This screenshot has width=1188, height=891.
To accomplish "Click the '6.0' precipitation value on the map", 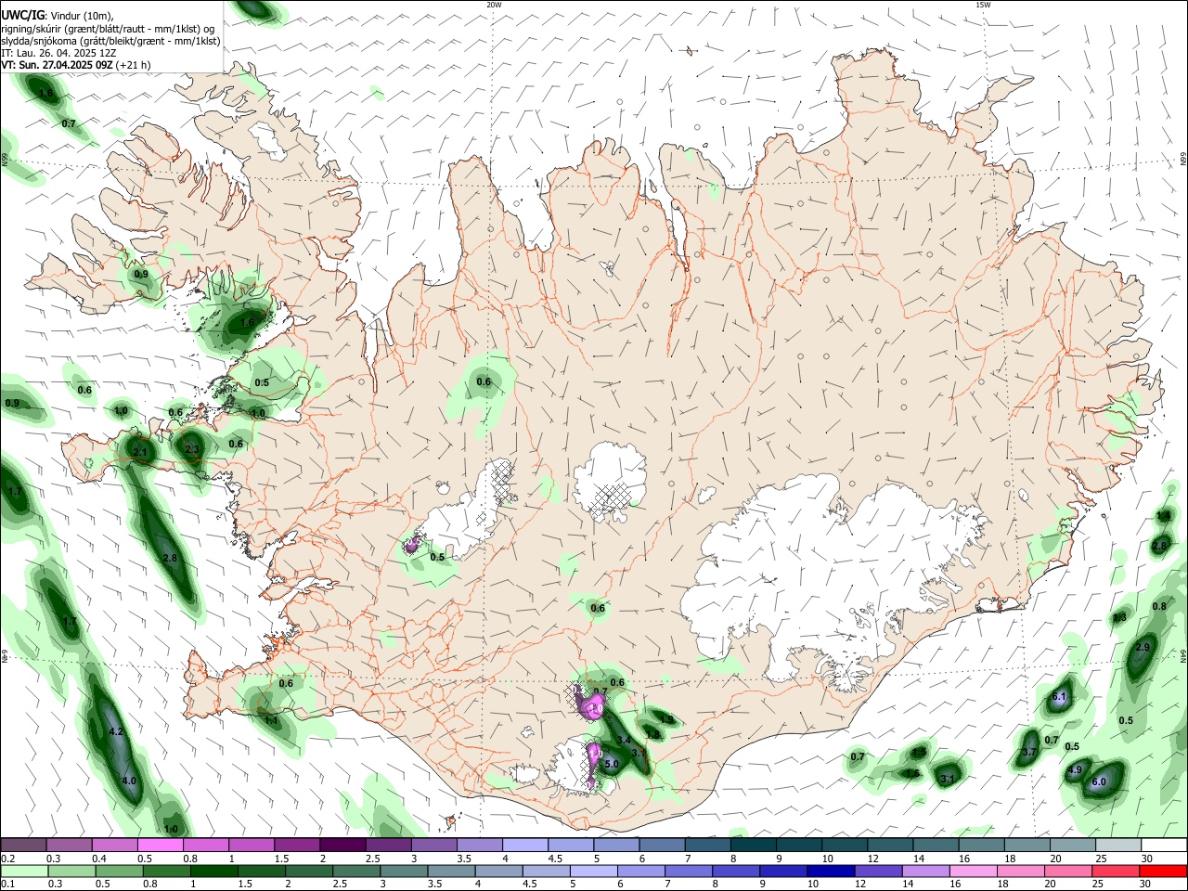I will pyautogui.click(x=1099, y=782).
